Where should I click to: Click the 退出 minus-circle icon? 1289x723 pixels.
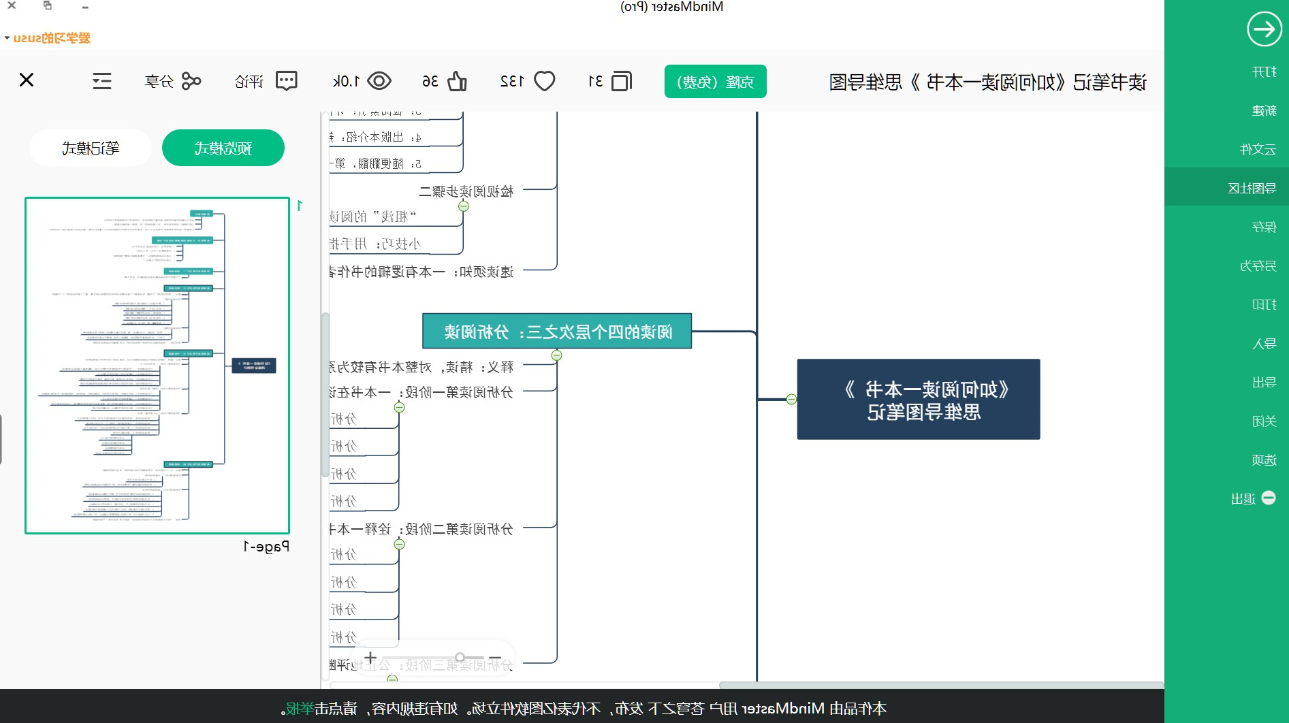tap(1268, 498)
